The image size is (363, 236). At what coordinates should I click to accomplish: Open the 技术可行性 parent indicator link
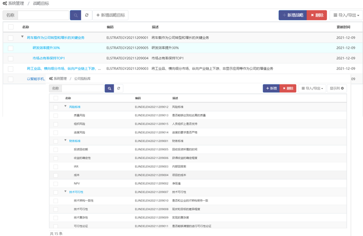[76, 192]
